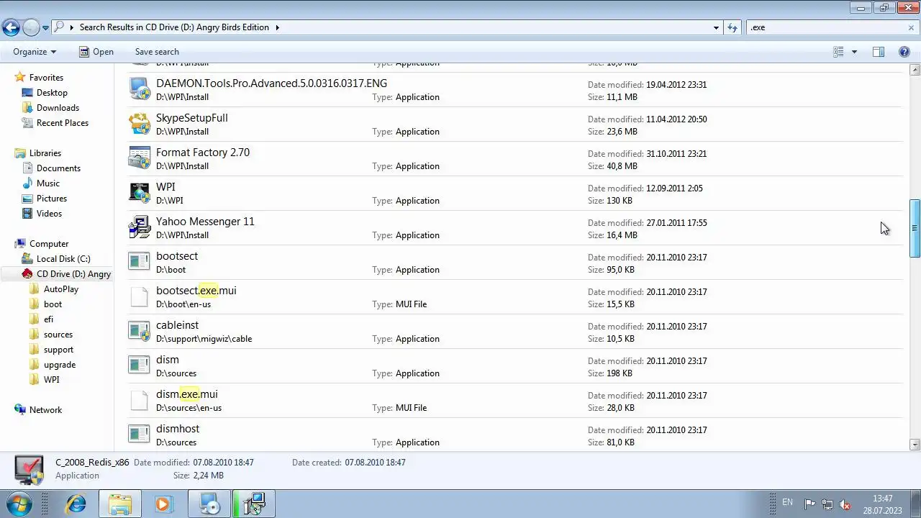Click the Format Factory 2.70 icon

coord(140,158)
